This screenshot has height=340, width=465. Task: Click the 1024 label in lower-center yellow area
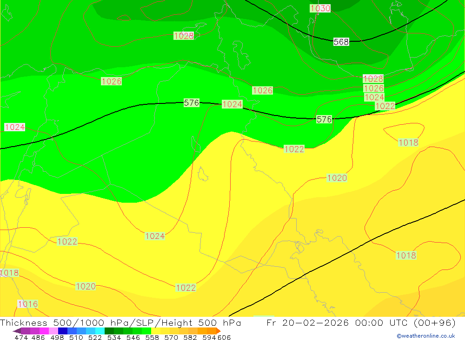(155, 236)
